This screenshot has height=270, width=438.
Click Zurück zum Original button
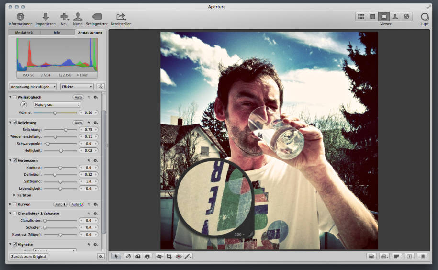tap(29, 256)
